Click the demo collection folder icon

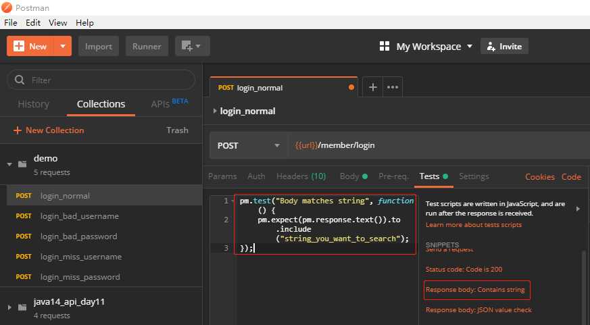(22, 164)
